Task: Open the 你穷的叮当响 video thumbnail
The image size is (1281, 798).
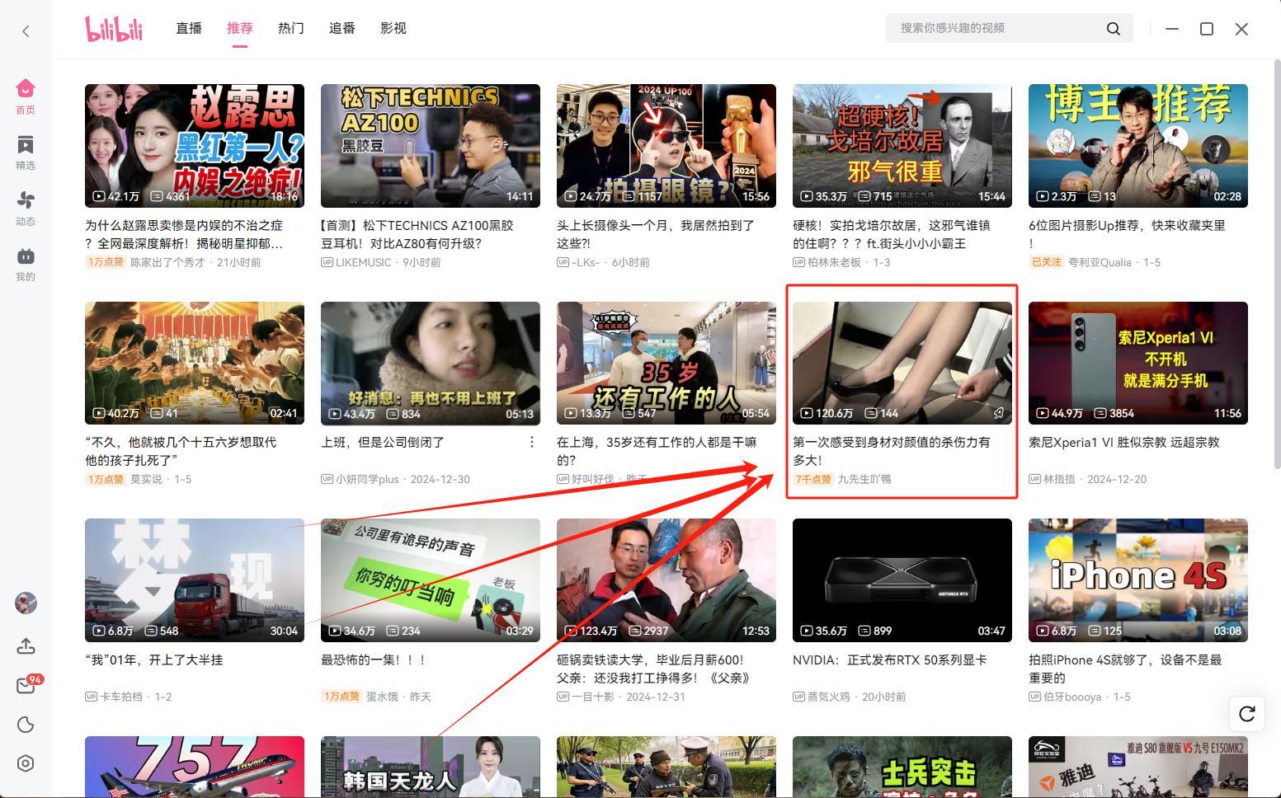Action: tap(431, 580)
